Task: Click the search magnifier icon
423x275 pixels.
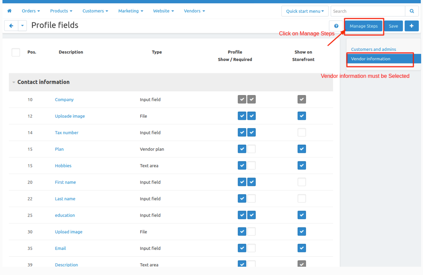Action: 412,11
